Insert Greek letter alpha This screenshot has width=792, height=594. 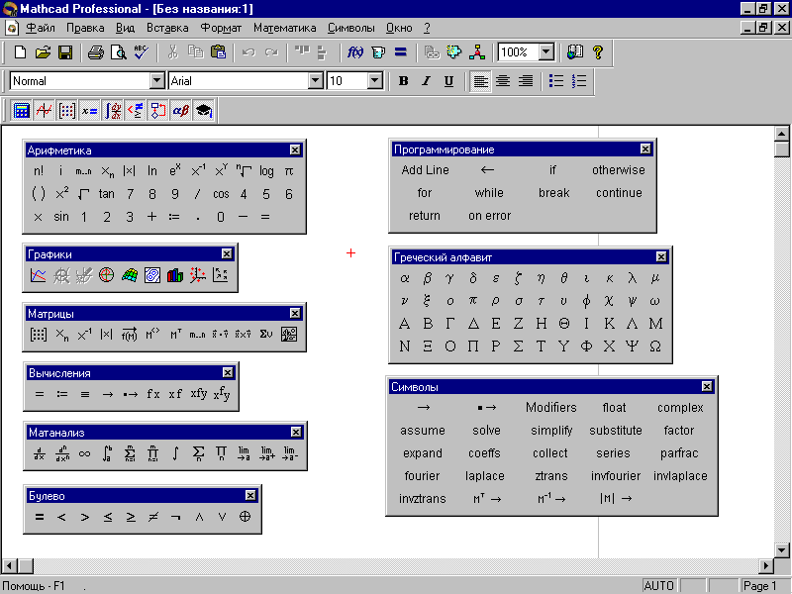tap(405, 278)
